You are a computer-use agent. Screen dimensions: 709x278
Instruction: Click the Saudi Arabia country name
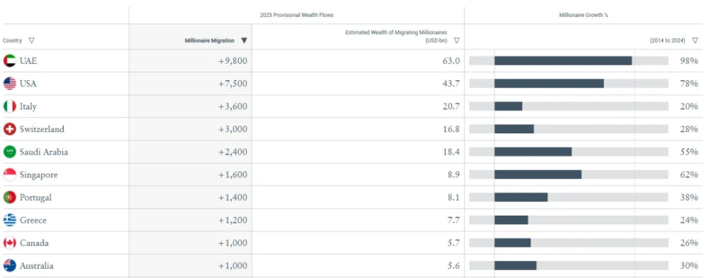[44, 152]
